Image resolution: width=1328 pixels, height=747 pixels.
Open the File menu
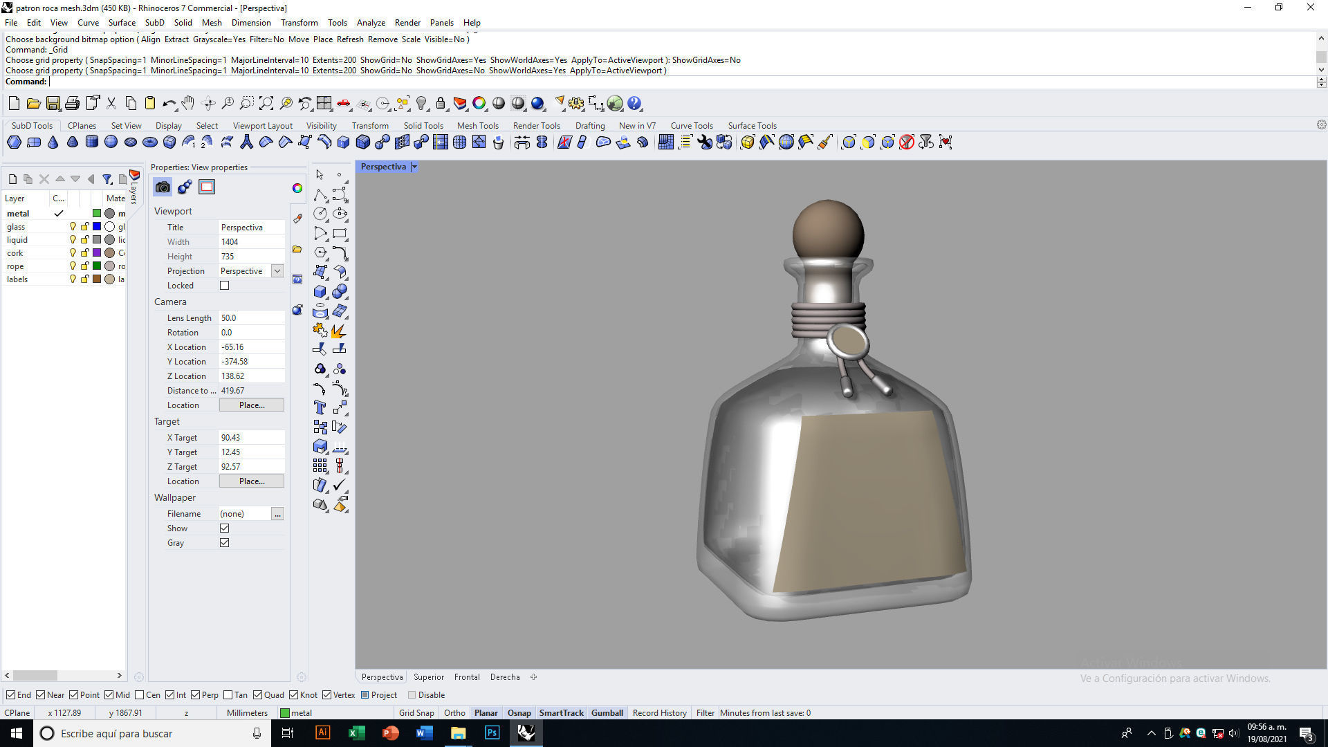[11, 22]
